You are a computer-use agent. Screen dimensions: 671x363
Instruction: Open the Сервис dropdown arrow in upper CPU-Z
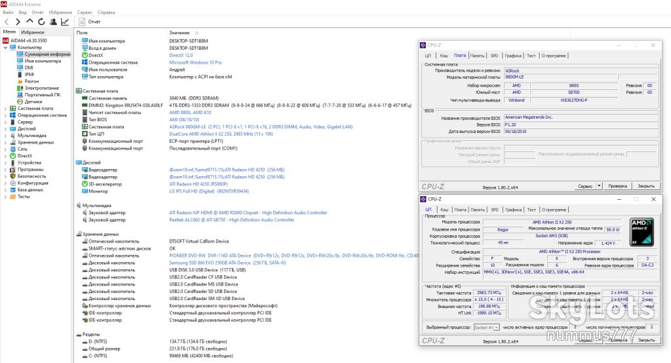tap(599, 186)
